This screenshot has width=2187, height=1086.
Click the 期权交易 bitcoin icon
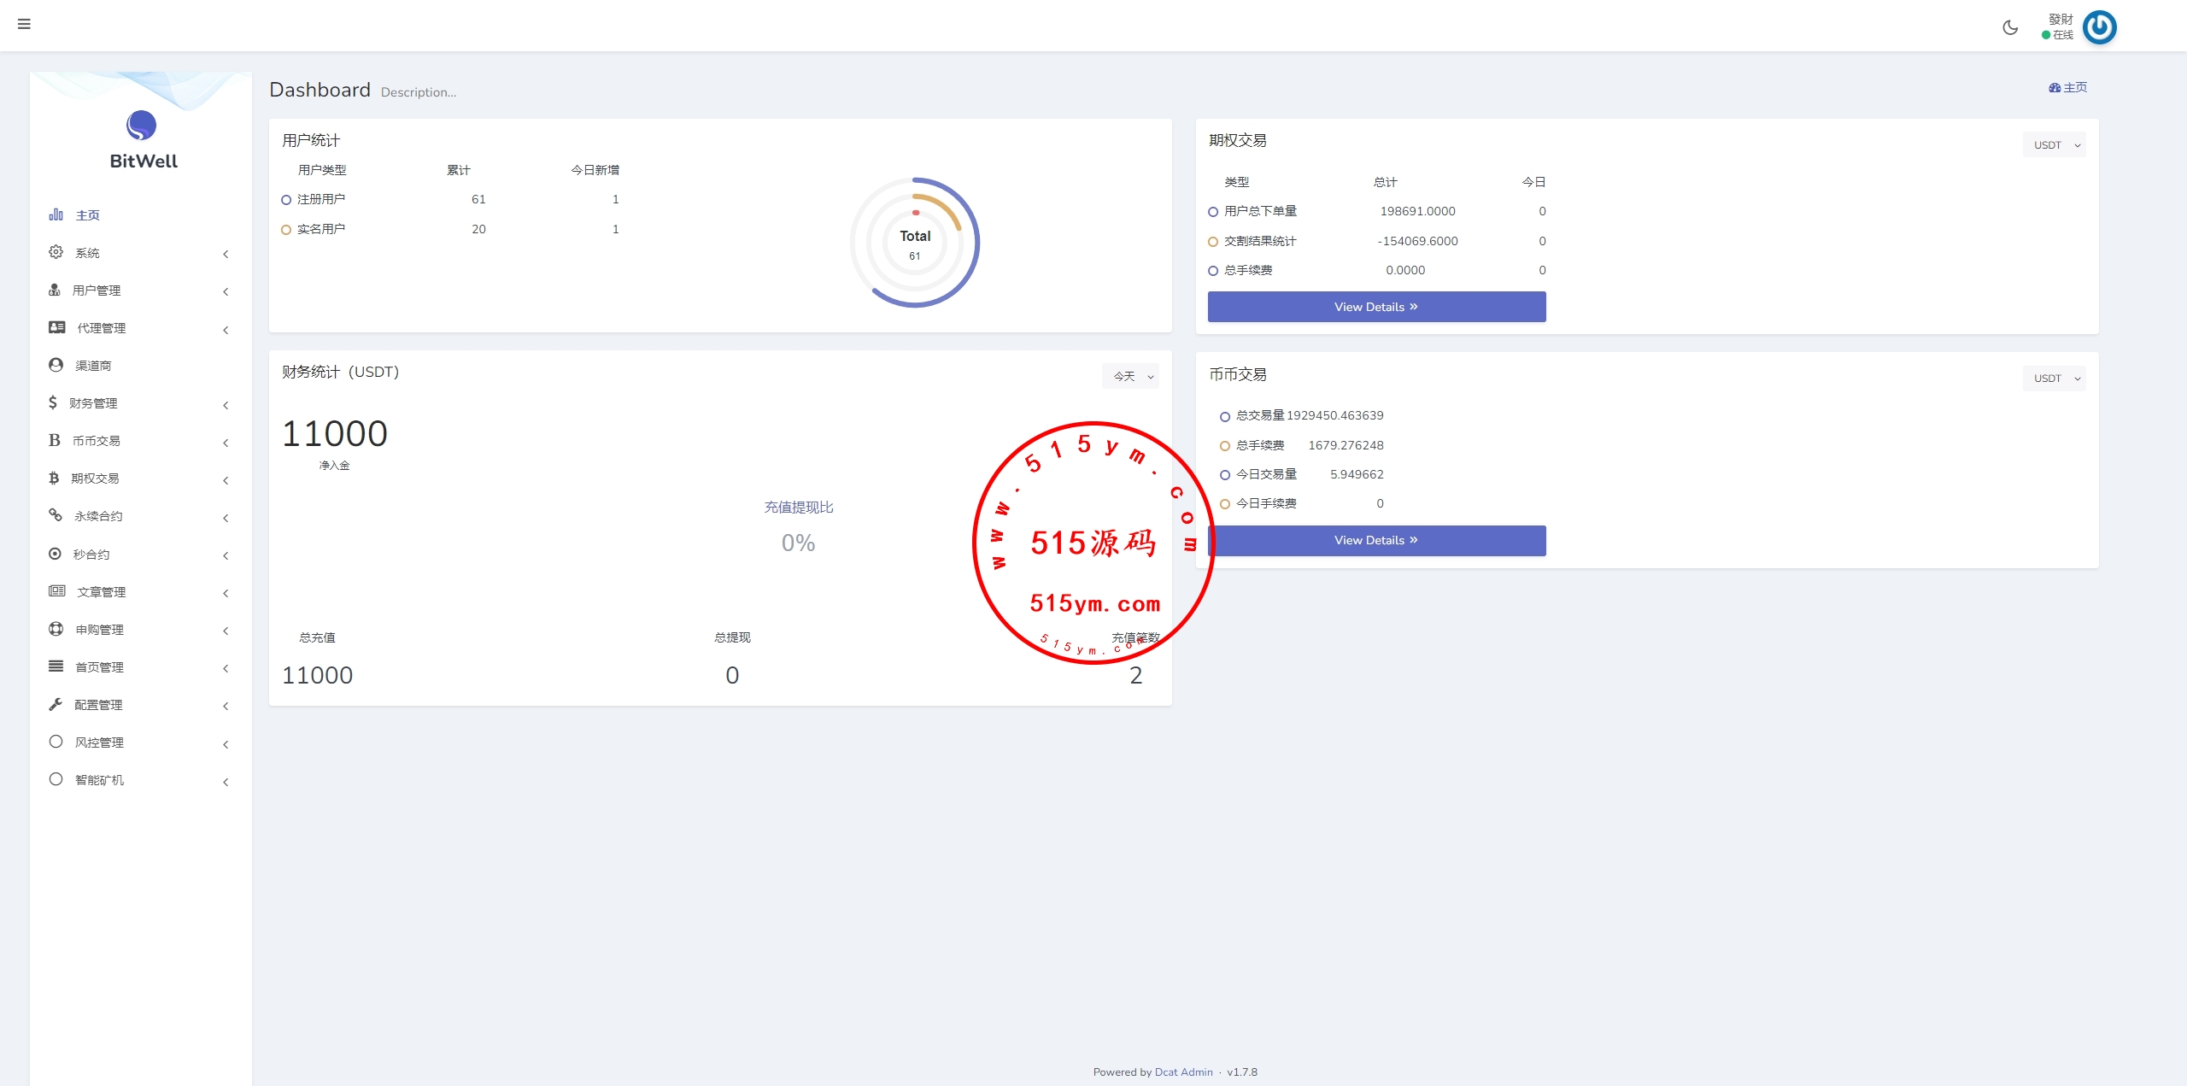pos(54,478)
